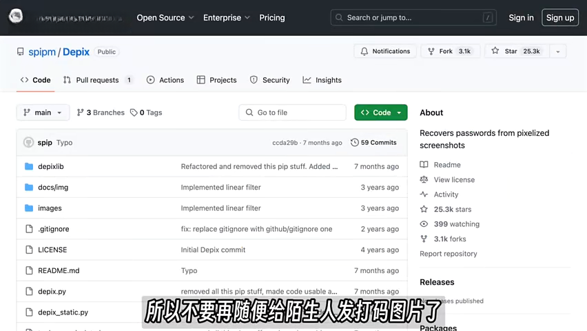Image resolution: width=587 pixels, height=331 pixels.
Task: Click the Sign up button
Action: point(560,18)
